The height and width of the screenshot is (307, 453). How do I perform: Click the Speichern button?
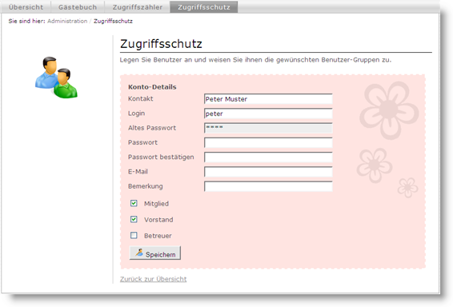[x=154, y=253]
